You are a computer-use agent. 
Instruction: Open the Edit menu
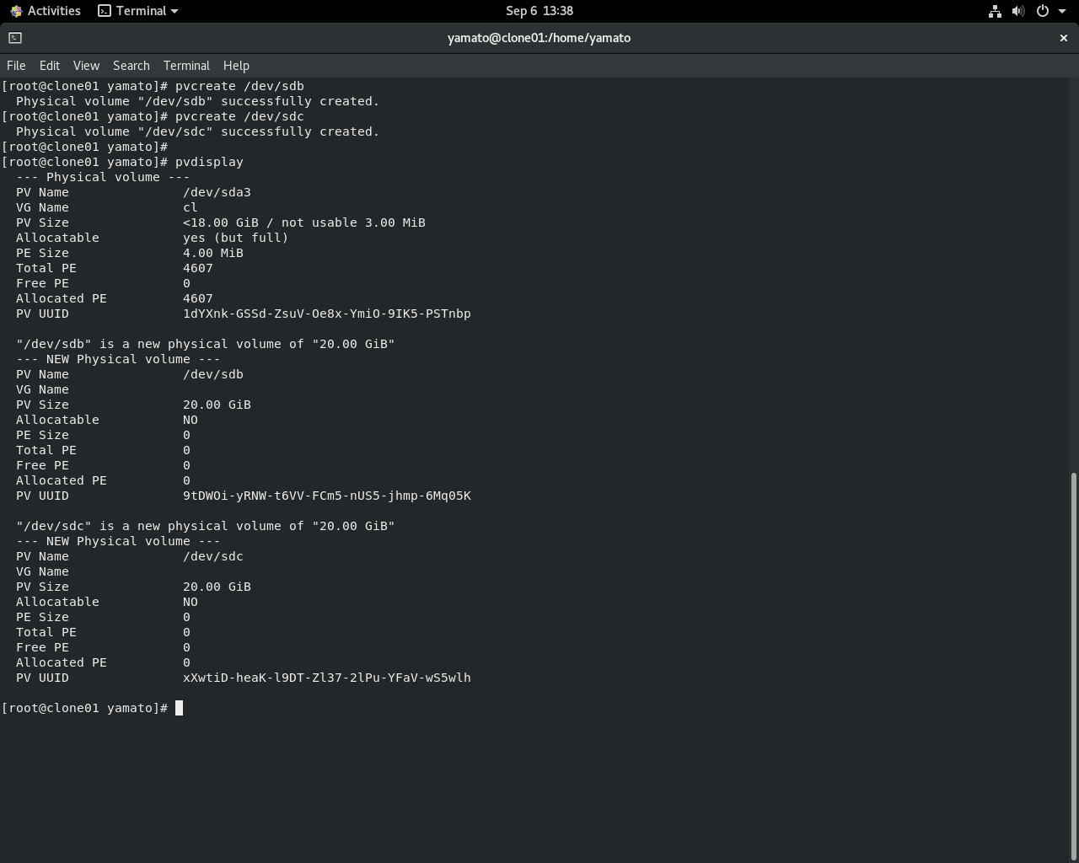pyautogui.click(x=50, y=66)
